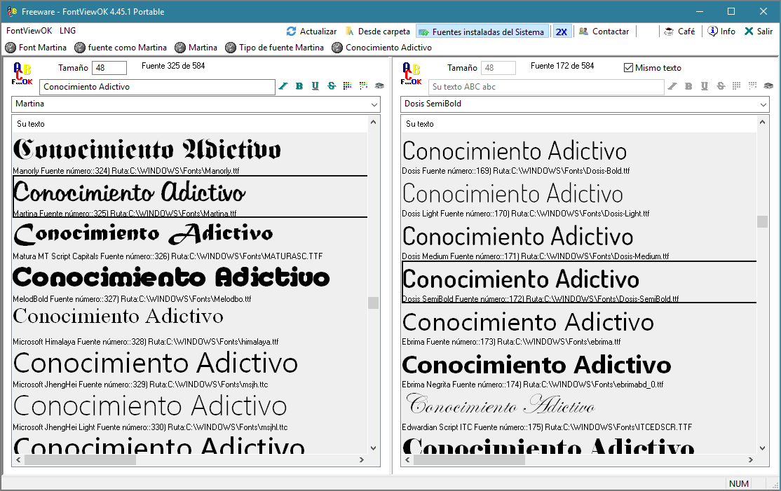Image resolution: width=781 pixels, height=491 pixels.
Task: Select the Matura MT Script Capitals preview
Action: coord(190,240)
